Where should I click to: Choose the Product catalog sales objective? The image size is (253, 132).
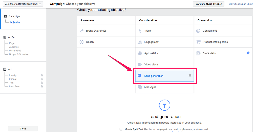(223, 42)
